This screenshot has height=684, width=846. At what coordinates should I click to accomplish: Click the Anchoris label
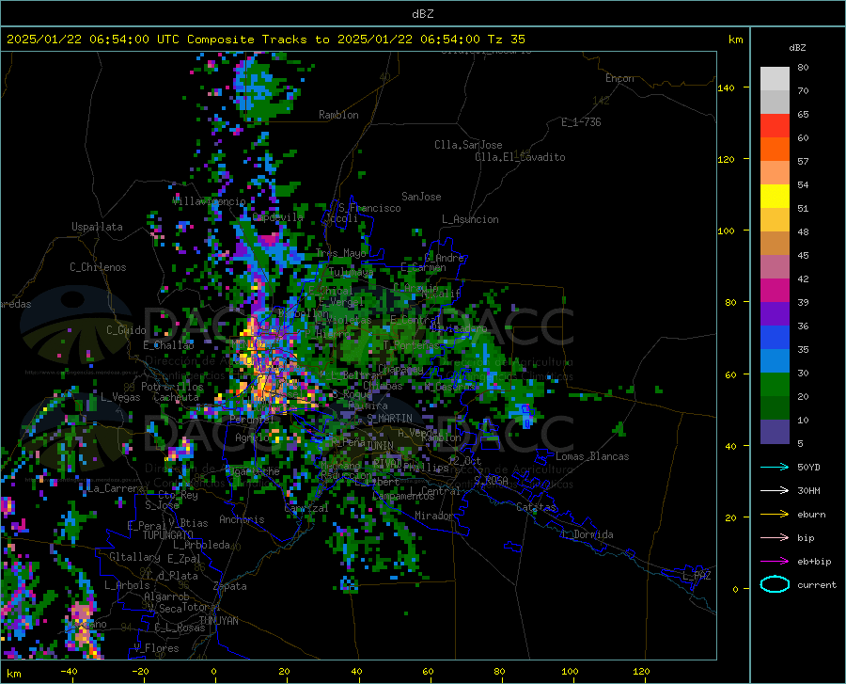(x=242, y=519)
